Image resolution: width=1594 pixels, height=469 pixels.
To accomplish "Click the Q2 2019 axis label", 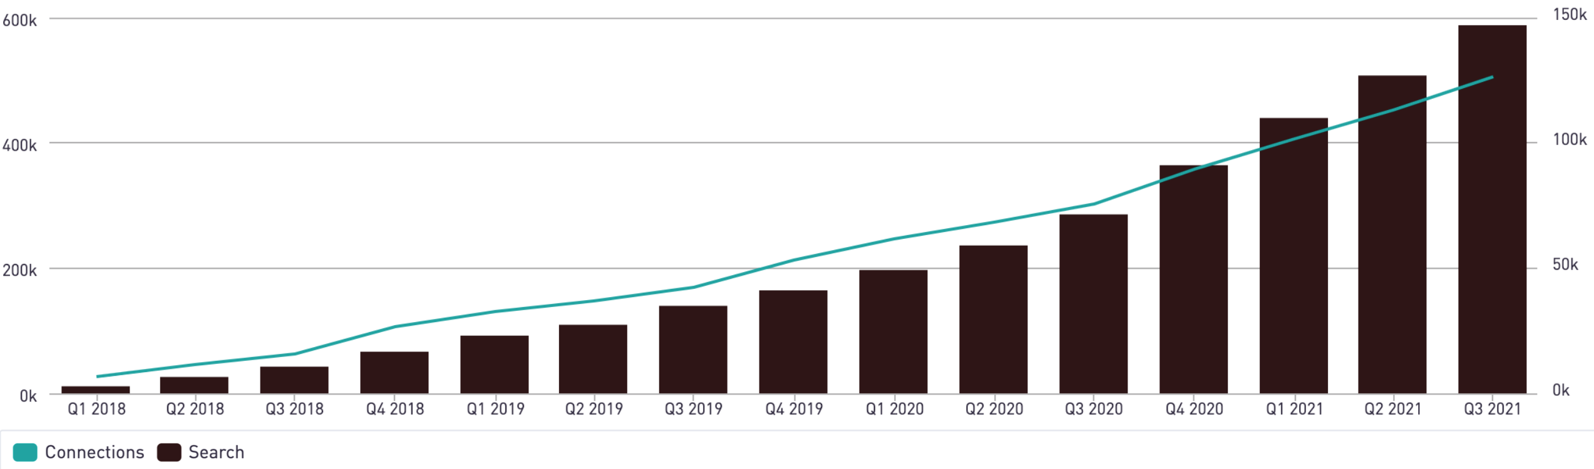I will coord(594,409).
